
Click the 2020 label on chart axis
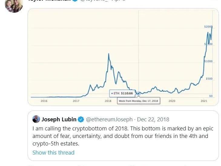pos(172,101)
